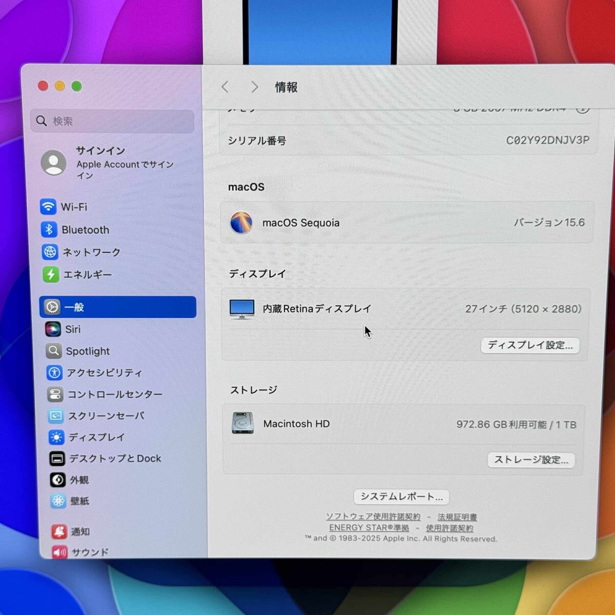
Task: Click serial number C02Y92DNJV3P
Action: (x=548, y=140)
